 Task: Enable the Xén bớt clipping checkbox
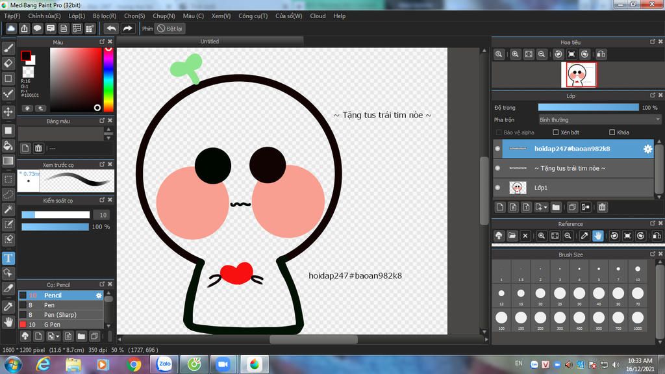[556, 132]
